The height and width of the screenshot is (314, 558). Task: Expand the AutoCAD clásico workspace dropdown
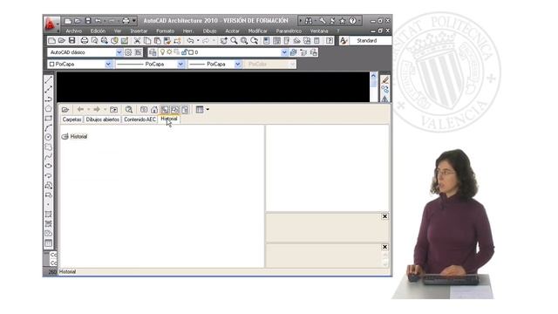click(119, 52)
